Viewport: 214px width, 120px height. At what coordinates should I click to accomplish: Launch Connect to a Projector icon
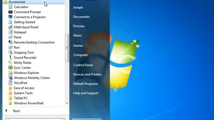(x=10, y=17)
